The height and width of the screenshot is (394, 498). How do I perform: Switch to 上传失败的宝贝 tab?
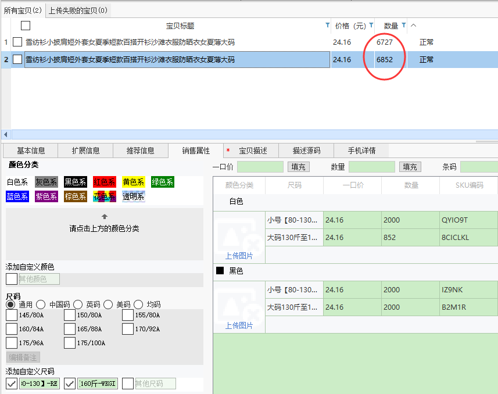pos(78,10)
